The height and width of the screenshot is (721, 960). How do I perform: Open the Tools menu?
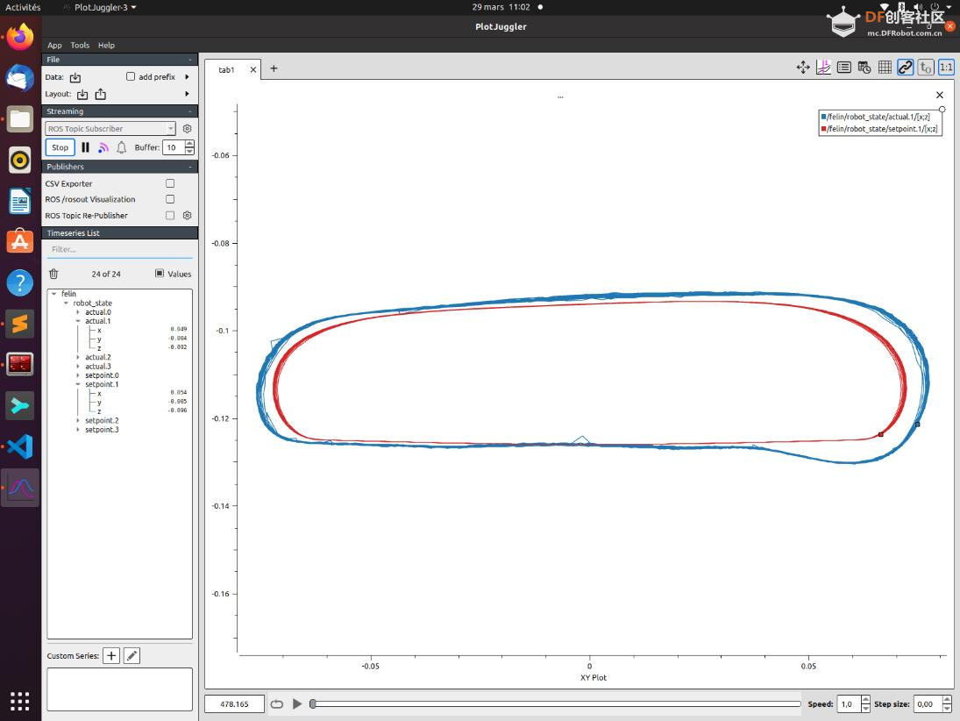80,46
